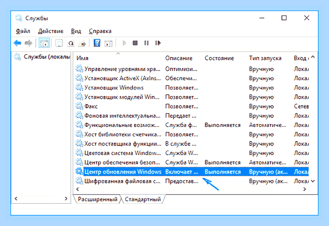Select Функциональные возмож... service
329x226 pixels.
click(122, 125)
